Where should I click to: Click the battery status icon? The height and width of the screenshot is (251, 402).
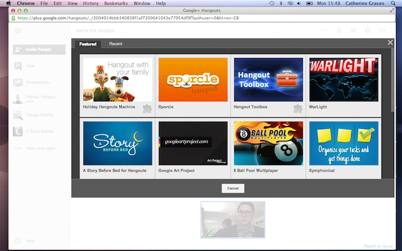coord(310,4)
